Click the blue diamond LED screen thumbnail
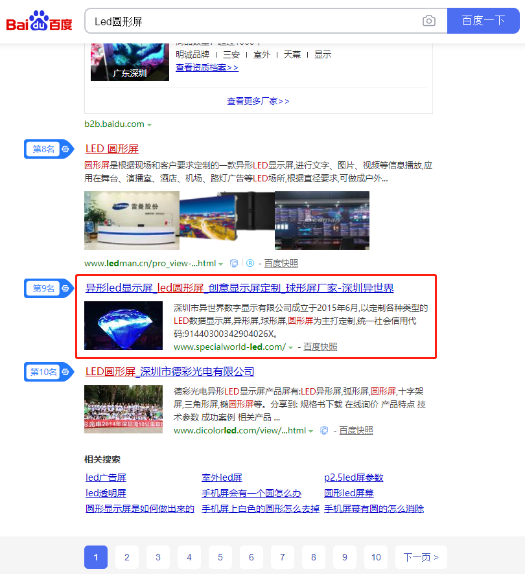 123,325
